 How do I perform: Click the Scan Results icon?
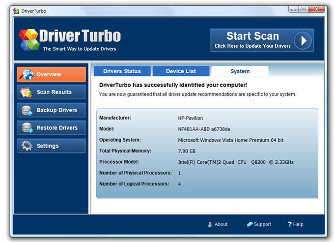26,92
